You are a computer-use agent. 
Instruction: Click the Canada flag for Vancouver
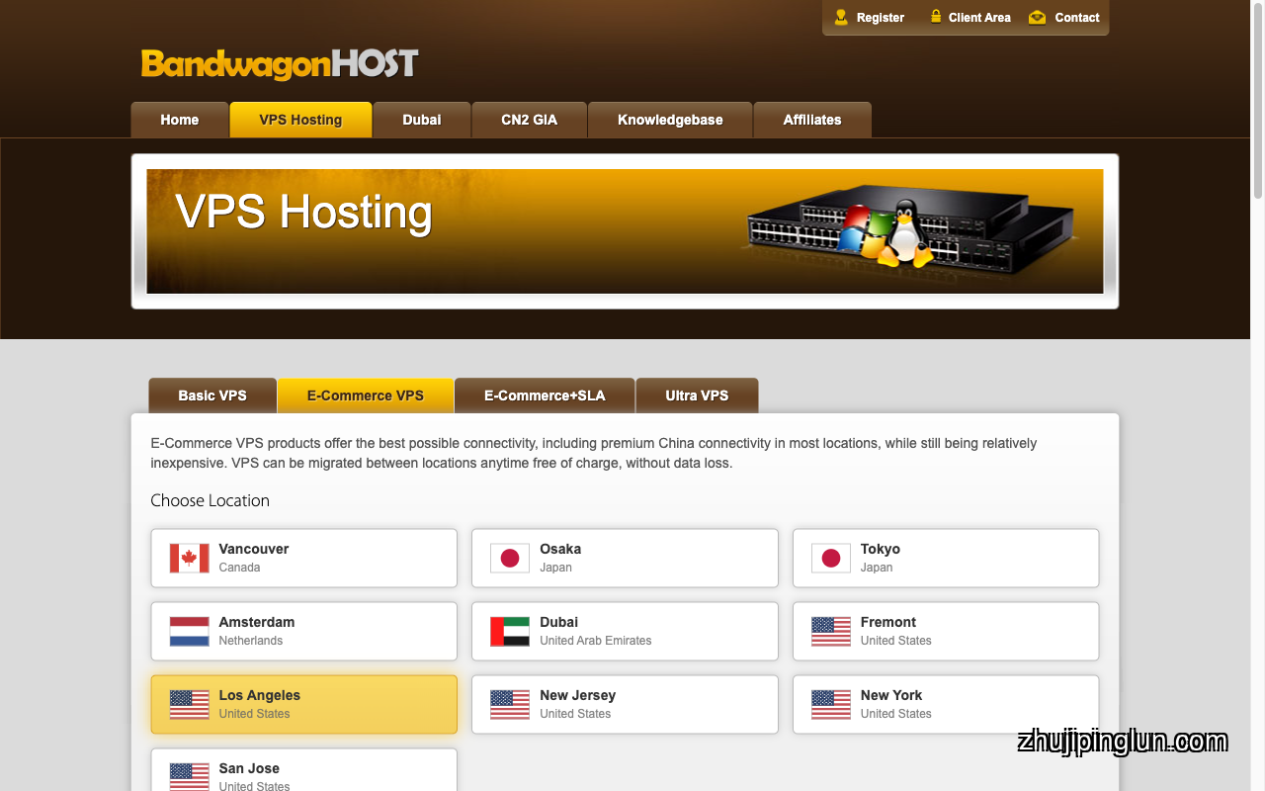(x=189, y=558)
